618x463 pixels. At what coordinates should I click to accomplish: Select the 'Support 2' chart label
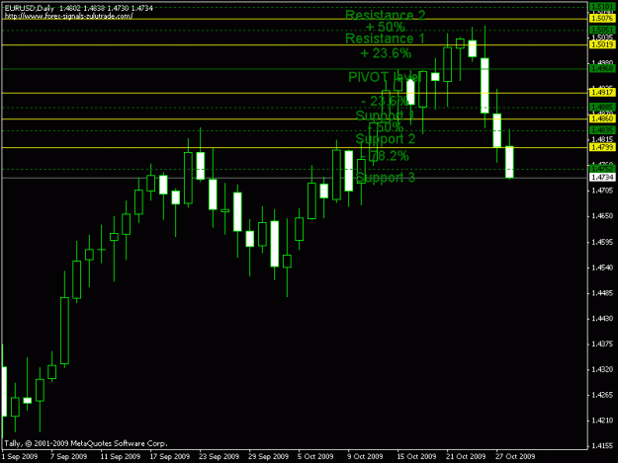385,139
